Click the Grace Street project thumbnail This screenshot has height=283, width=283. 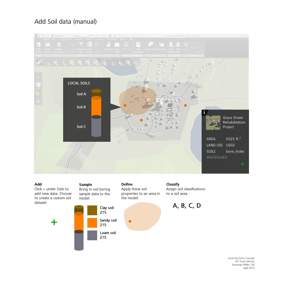point(213,123)
